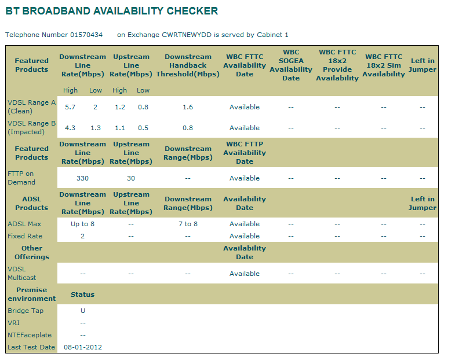Click the WBC FTTC 18x2 Provide Availability header
The height and width of the screenshot is (361, 459).
click(337, 65)
